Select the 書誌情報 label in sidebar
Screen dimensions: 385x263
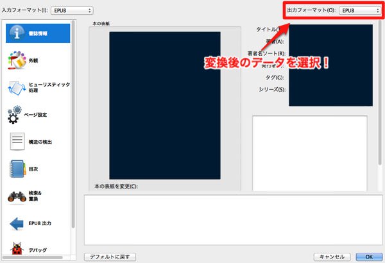tap(38, 33)
